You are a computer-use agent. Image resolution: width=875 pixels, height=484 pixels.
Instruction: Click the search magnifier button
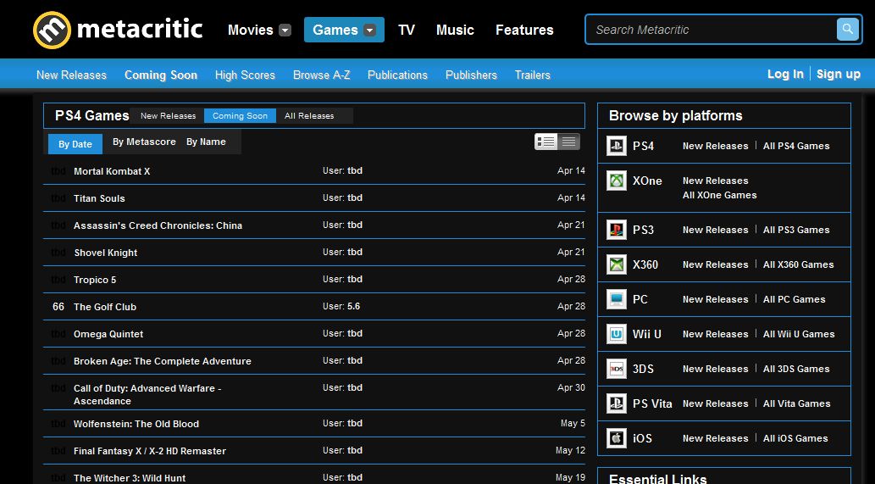(847, 29)
